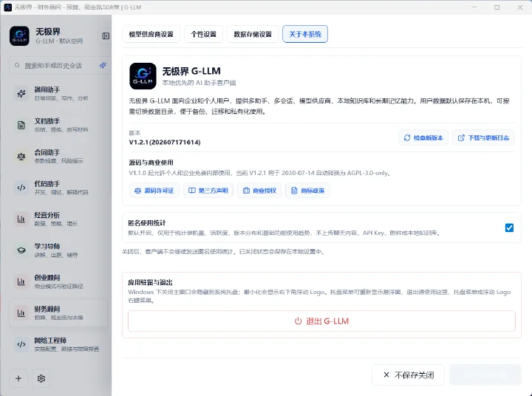This screenshot has width=532, height=396.
Task: Collapse the sidebar with the panel toggle icon
Action: point(106,36)
